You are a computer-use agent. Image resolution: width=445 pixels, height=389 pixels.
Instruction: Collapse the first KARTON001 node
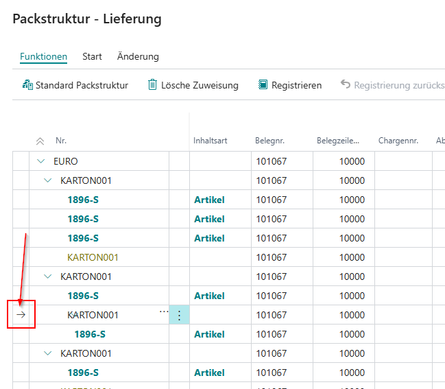pos(48,180)
